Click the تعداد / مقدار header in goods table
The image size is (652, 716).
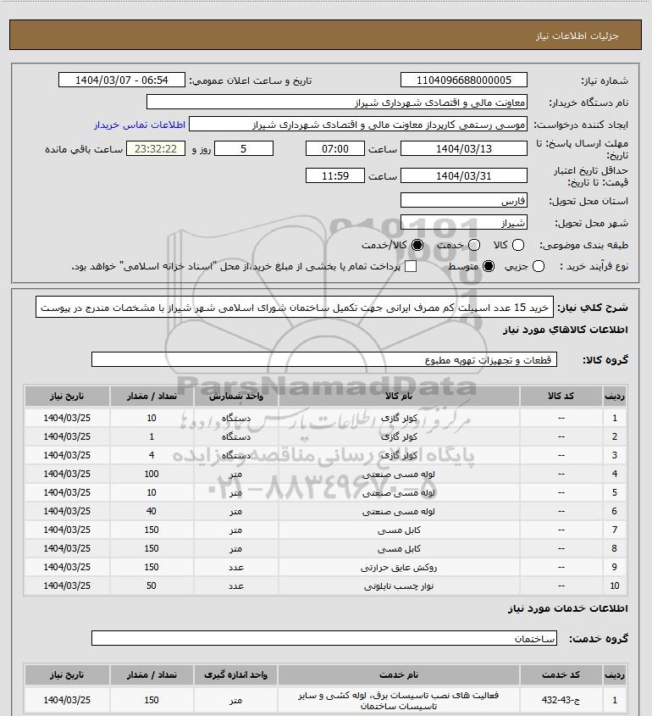(152, 396)
